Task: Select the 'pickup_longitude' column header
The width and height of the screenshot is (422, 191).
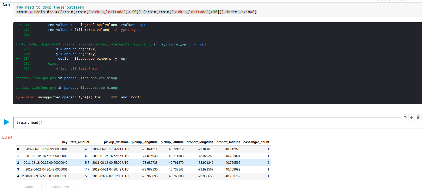Action: pyautogui.click(x=145, y=142)
